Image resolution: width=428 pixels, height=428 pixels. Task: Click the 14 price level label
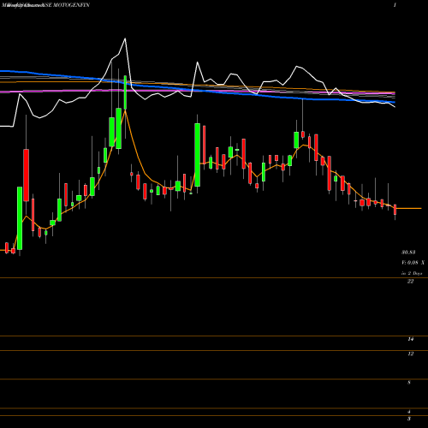click(411, 339)
